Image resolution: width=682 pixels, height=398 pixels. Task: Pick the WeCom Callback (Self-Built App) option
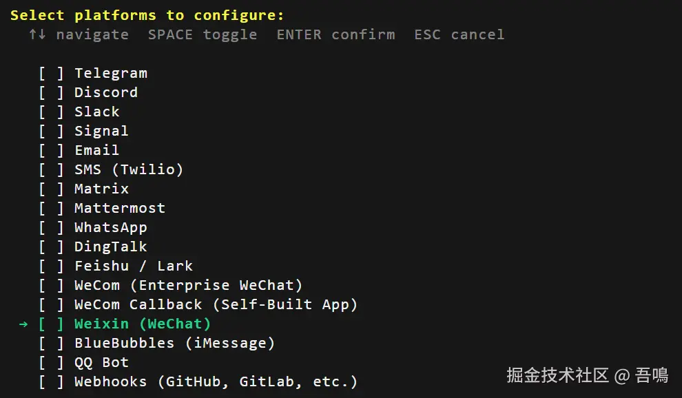pyautogui.click(x=216, y=304)
